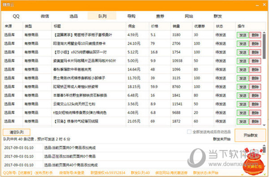
Task: Delete the s925 earrings item row
Action: click(255, 52)
